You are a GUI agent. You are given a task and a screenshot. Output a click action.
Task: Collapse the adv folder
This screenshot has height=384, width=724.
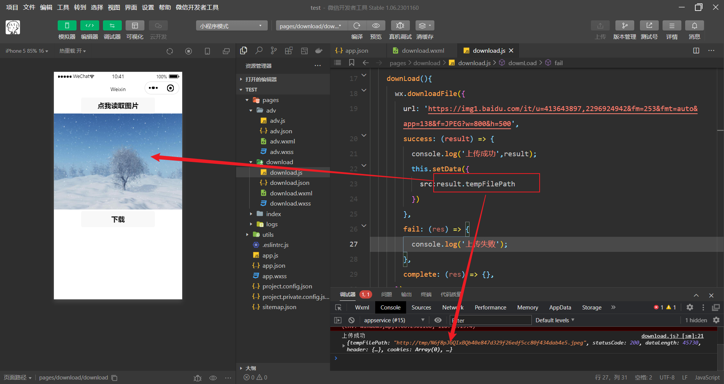click(x=283, y=110)
